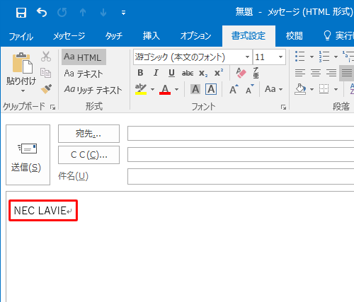Switch to the メッセージ tab
This screenshot has height=302, width=354.
[x=69, y=36]
